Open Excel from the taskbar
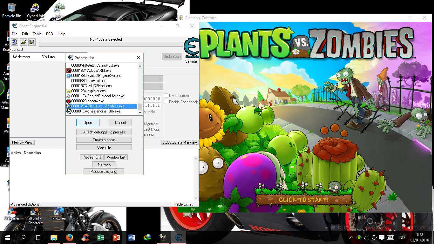Screen dimensions: 434x244 click(100, 237)
